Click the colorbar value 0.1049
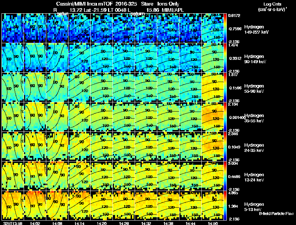The height and width of the screenshot is (225, 296). pos(234,147)
